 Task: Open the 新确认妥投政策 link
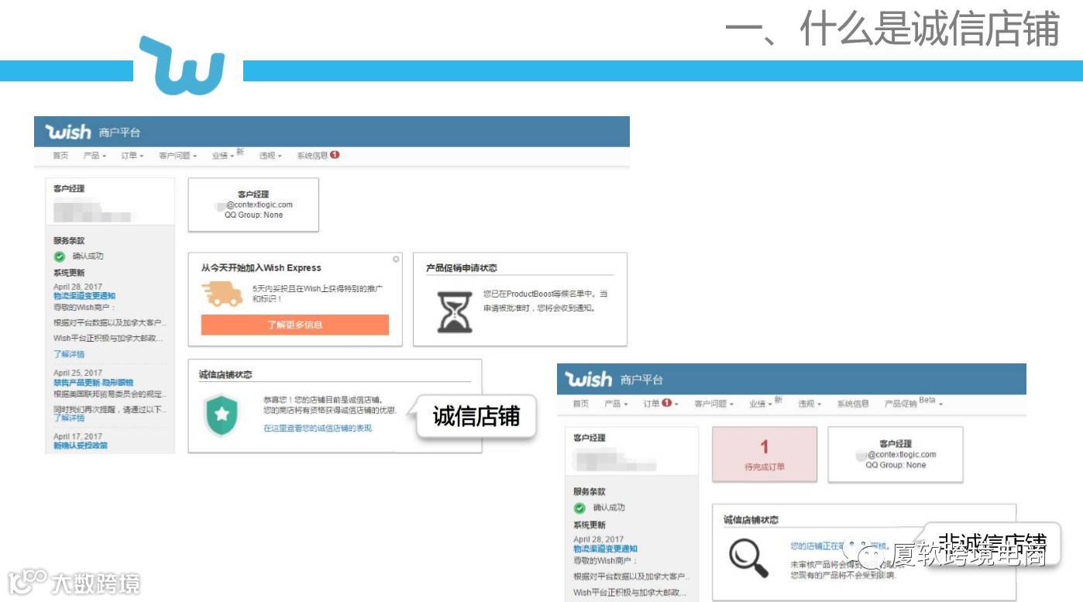click(x=81, y=445)
